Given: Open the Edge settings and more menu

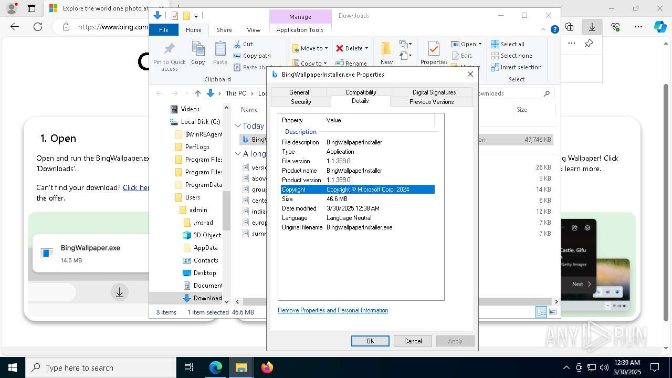Looking at the screenshot, I should [x=638, y=27].
